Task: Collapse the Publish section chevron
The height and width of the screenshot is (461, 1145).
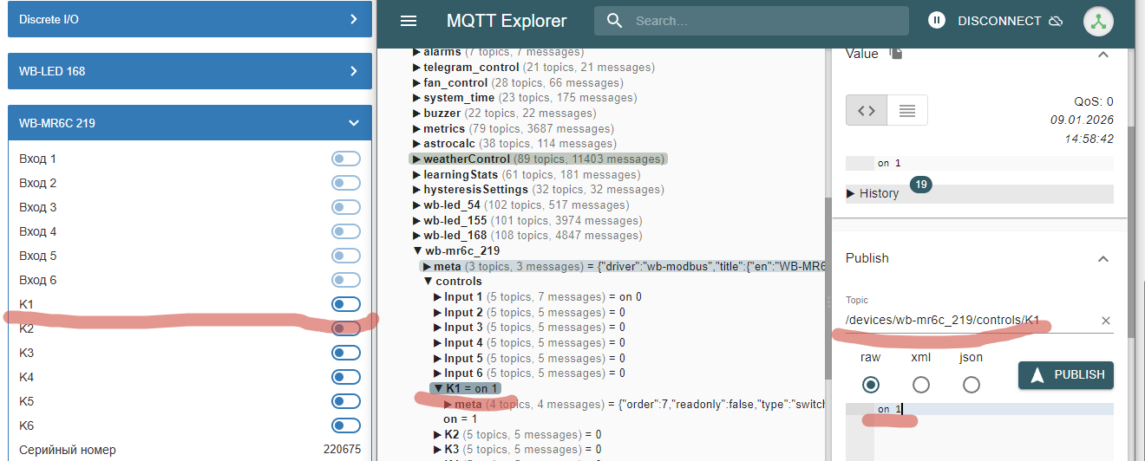Action: pos(1102,258)
